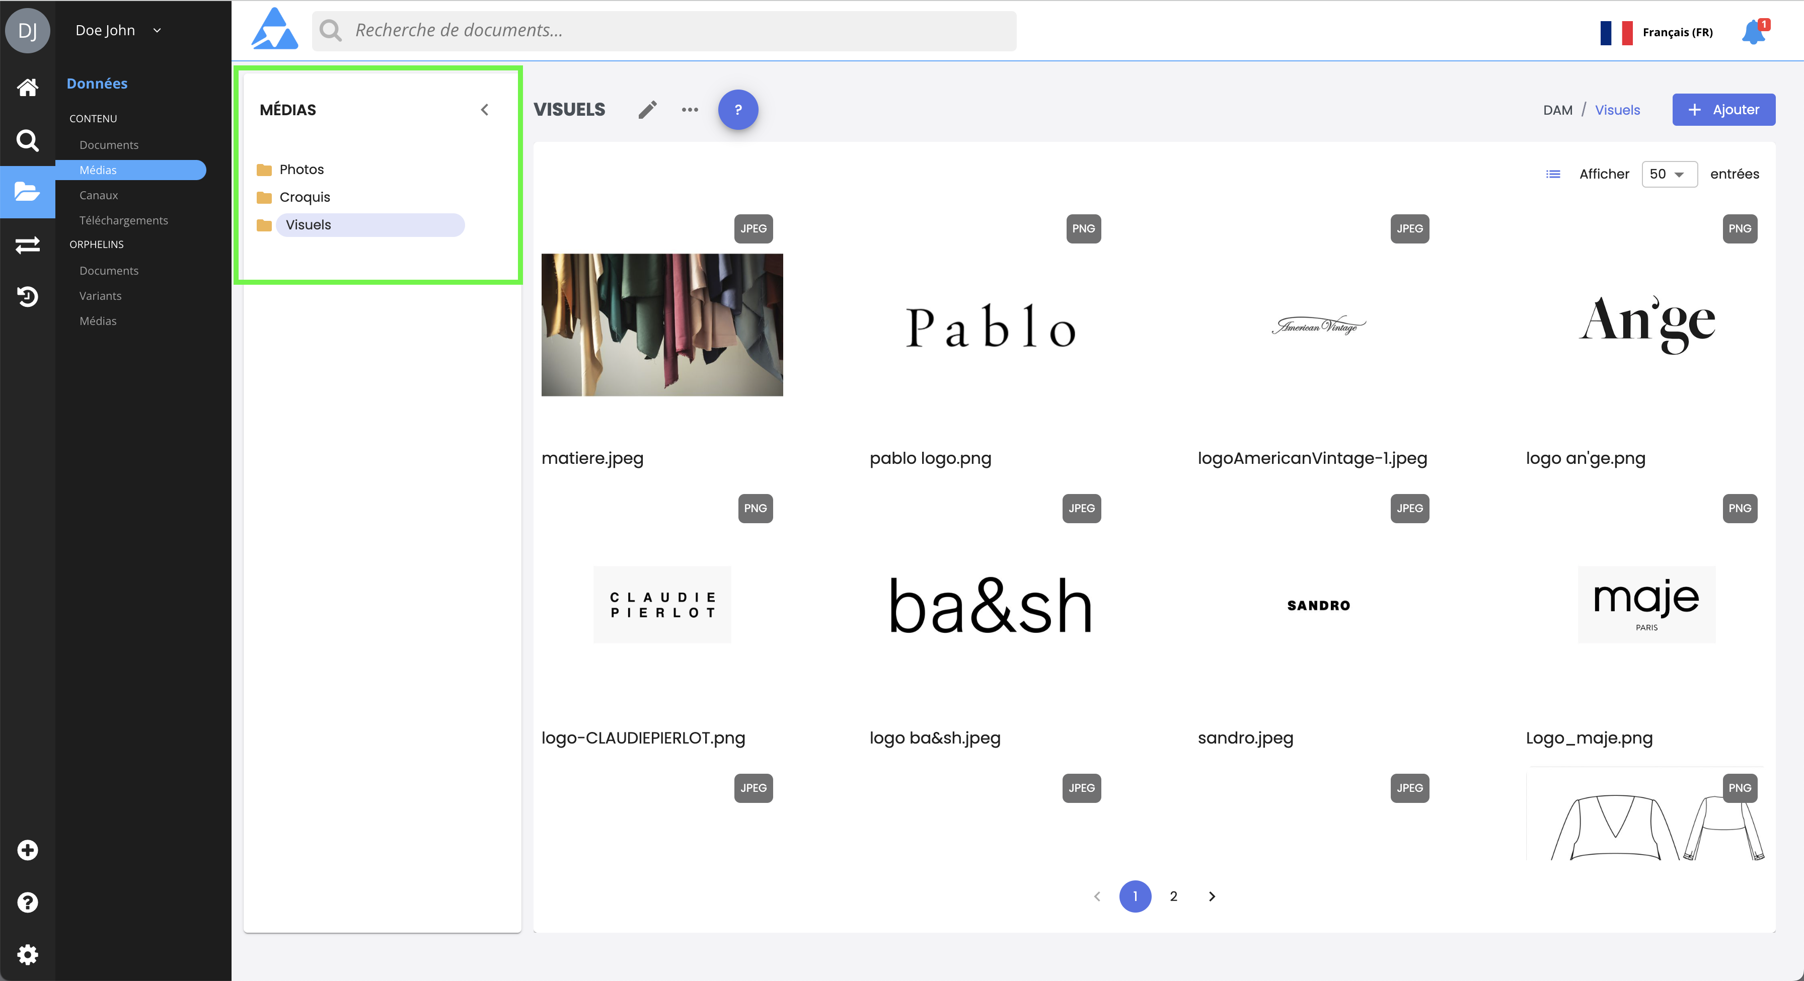Collapse the MÉDIAS panel with chevron
This screenshot has width=1804, height=981.
tap(485, 110)
